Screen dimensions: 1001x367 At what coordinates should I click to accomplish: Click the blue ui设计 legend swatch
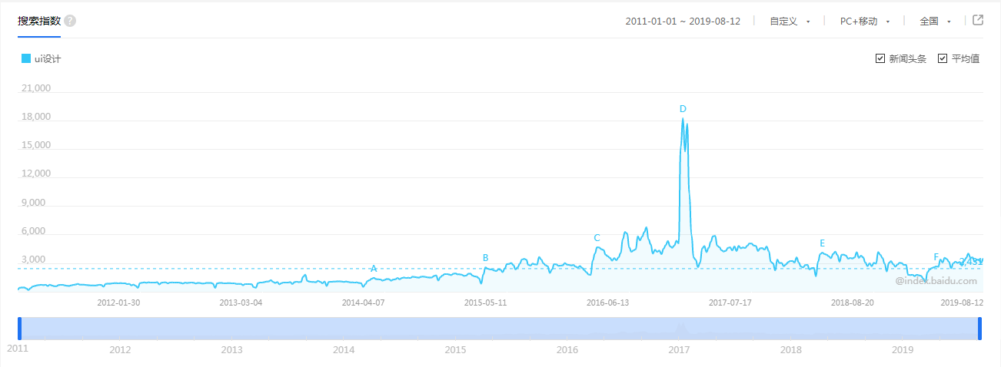click(x=26, y=58)
